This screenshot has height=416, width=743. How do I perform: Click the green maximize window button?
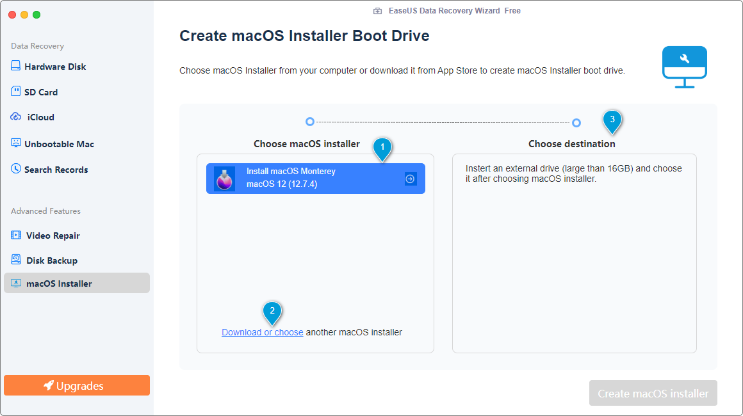point(37,15)
